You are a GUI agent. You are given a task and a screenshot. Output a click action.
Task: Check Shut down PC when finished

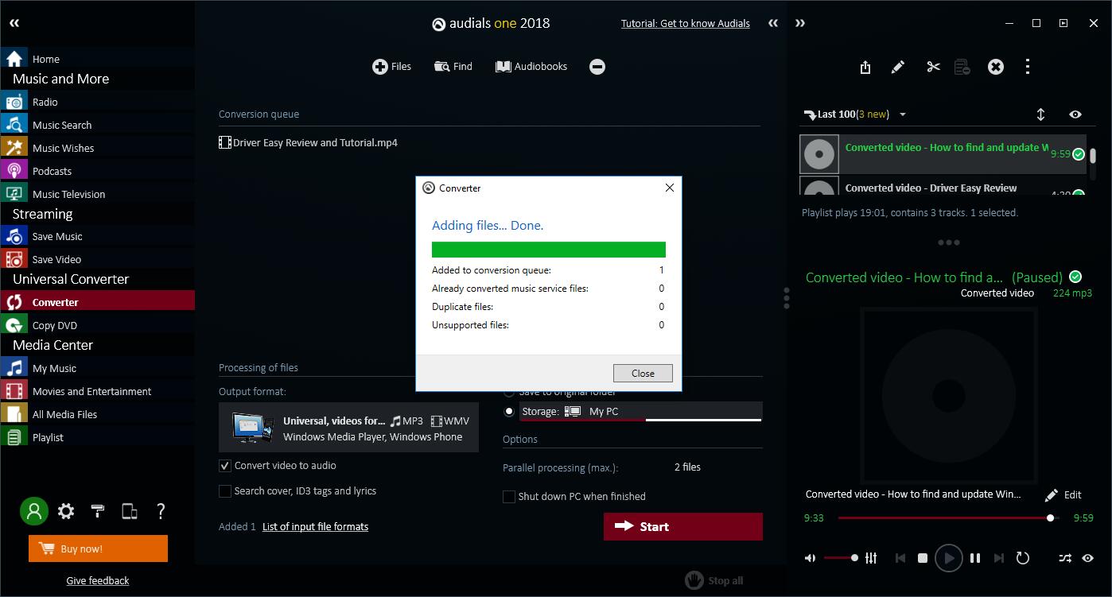[509, 497]
